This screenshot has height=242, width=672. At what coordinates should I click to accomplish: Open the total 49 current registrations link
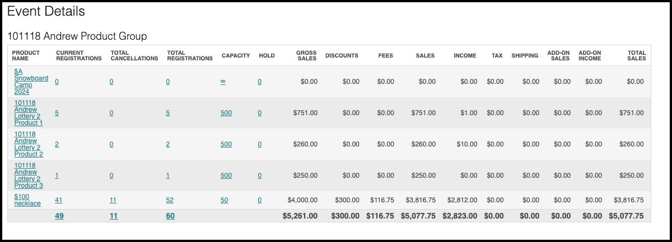coord(59,216)
